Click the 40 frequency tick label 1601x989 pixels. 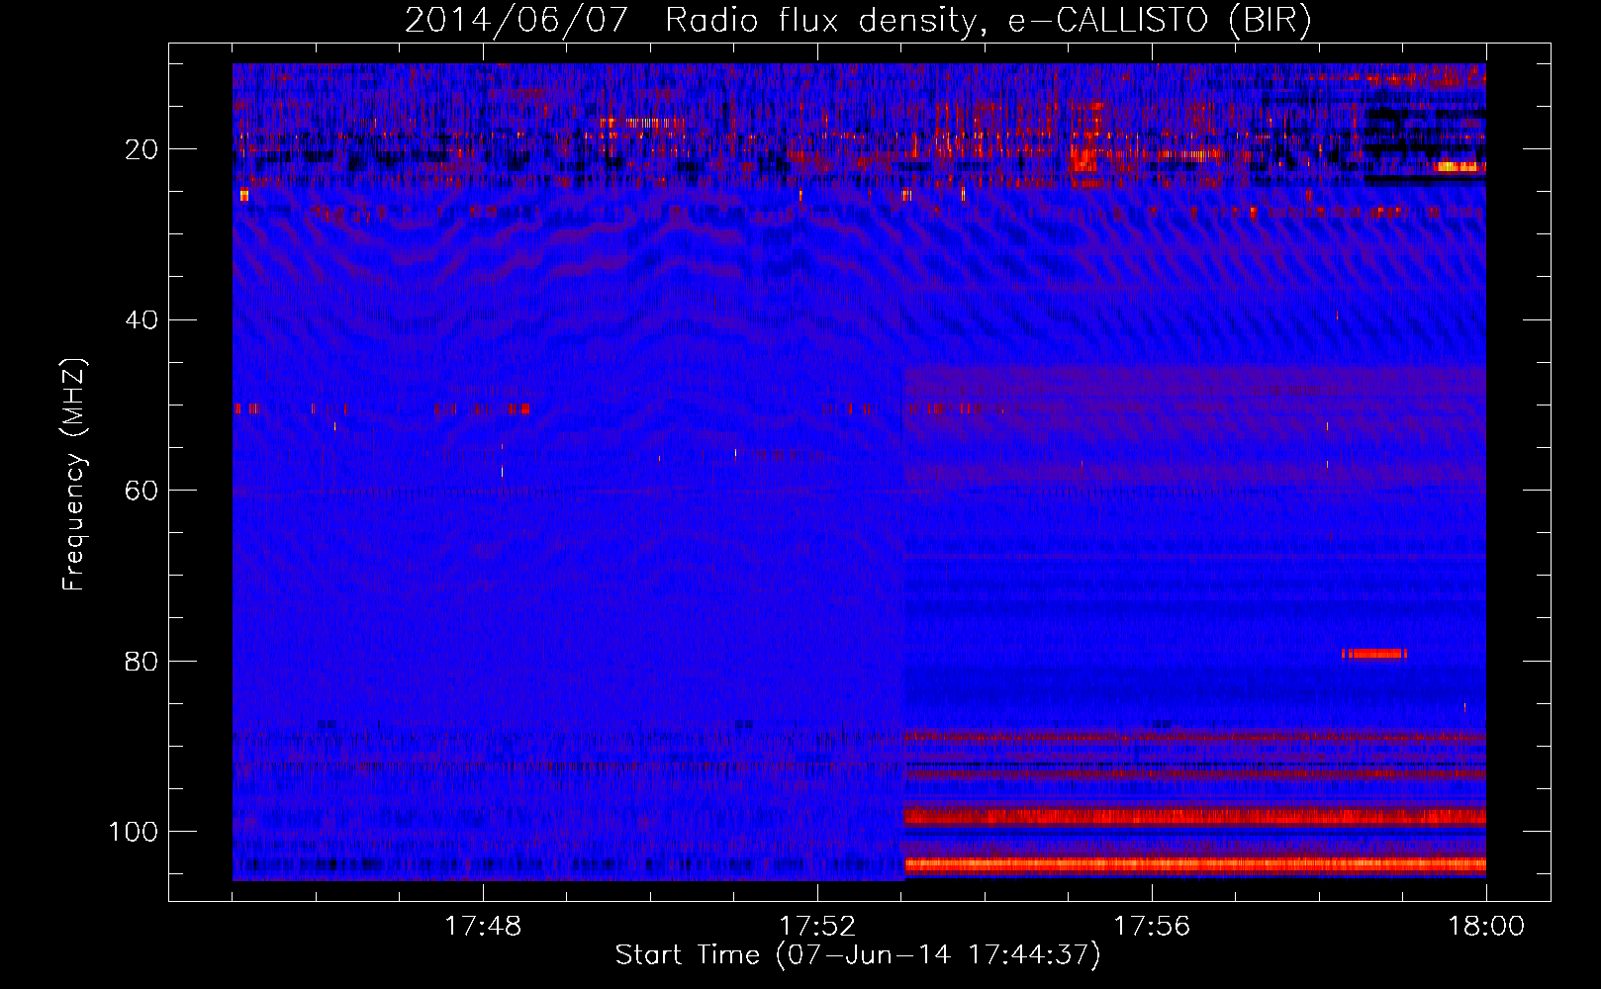(141, 320)
